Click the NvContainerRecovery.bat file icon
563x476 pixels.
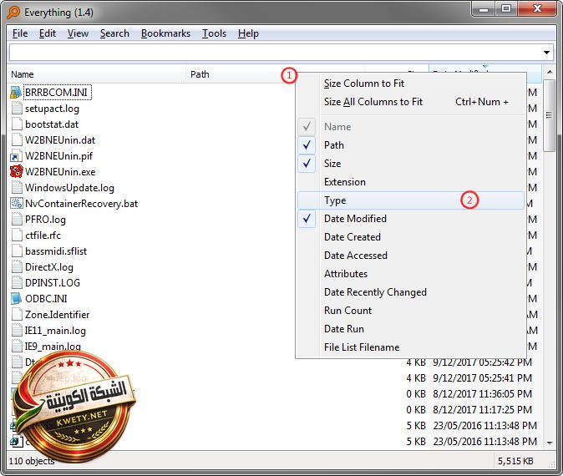(16, 204)
